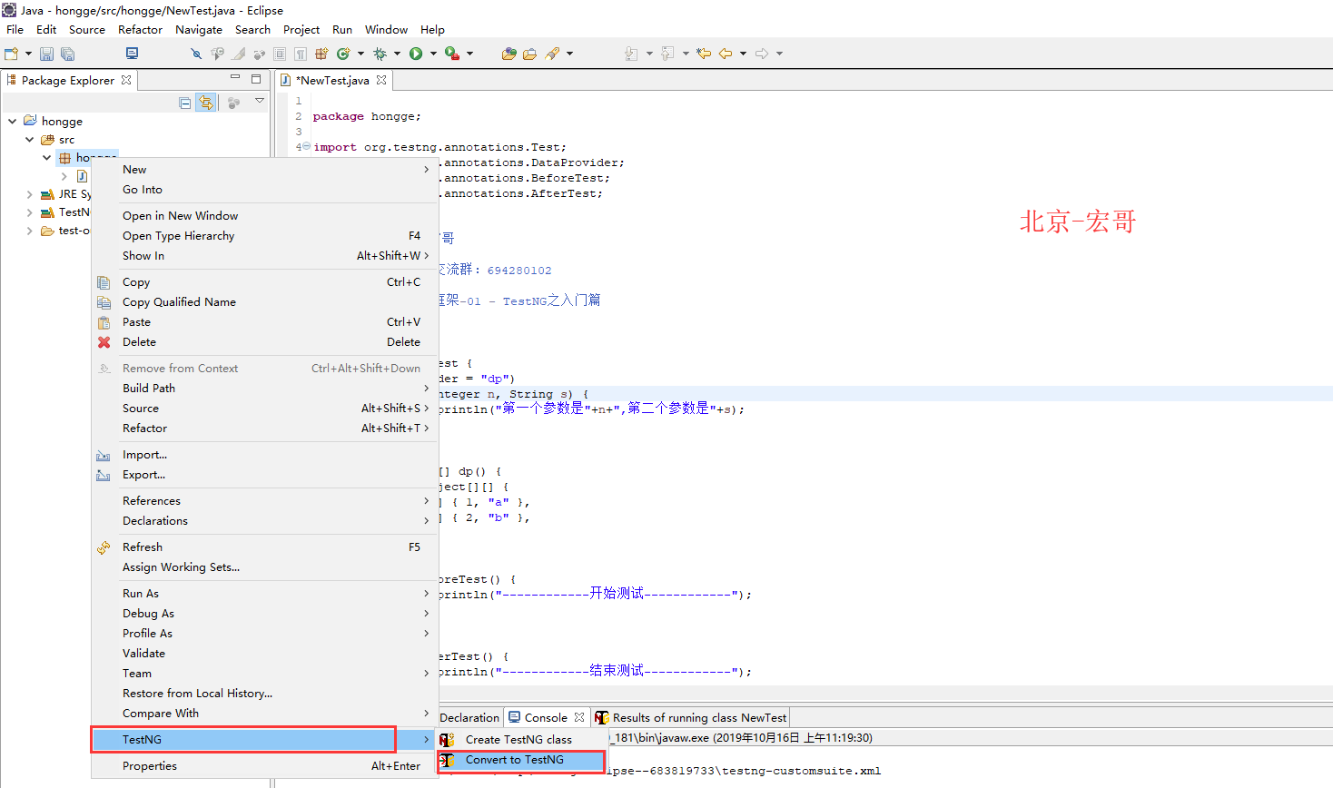Collapse the src folder node

[x=30, y=139]
